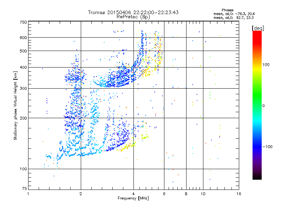Click the frequency axis tick label '16'

(x=239, y=194)
